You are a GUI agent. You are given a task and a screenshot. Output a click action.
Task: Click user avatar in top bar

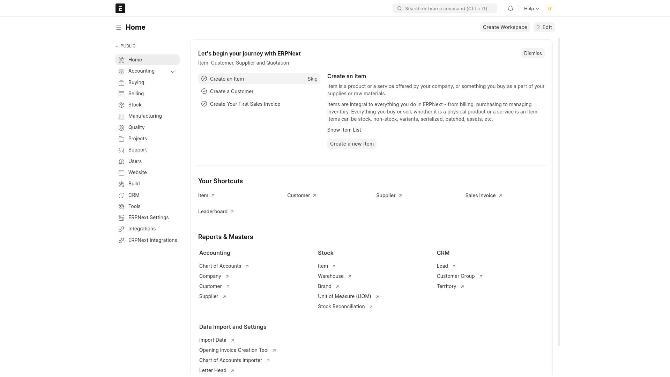tap(549, 8)
